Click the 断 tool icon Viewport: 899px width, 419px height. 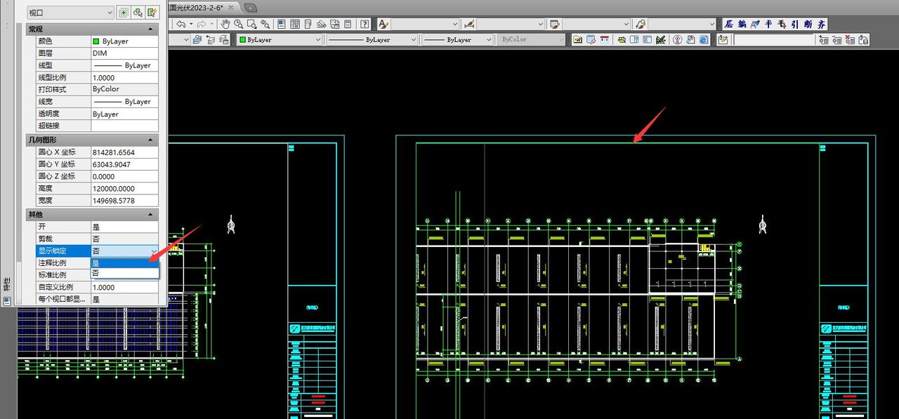(808, 24)
